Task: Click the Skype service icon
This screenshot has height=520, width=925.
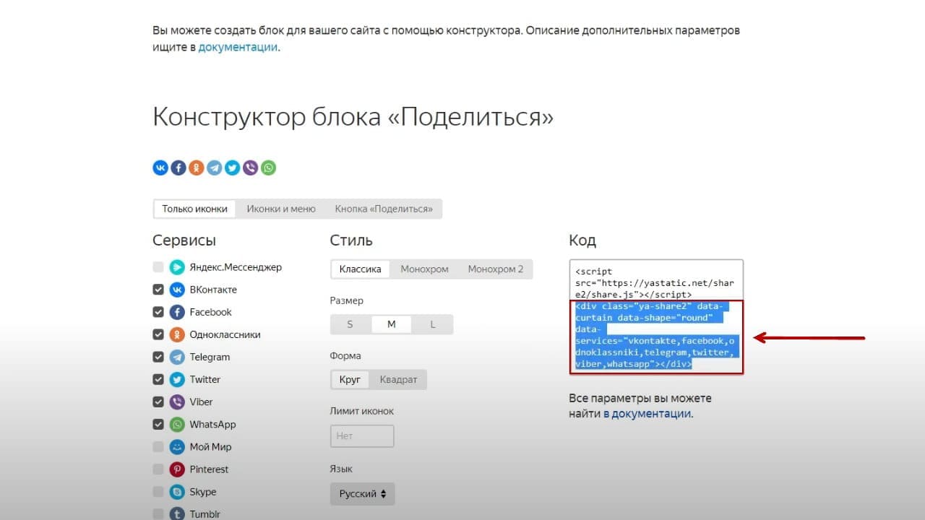Action: tap(177, 492)
